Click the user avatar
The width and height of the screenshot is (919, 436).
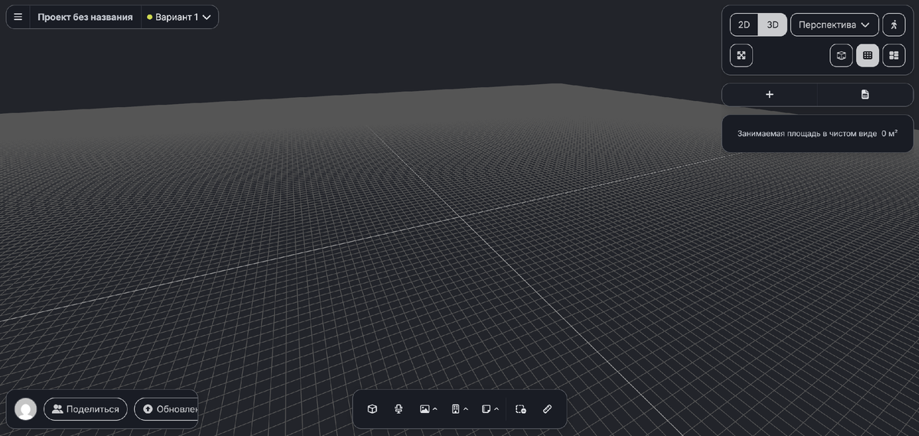(26, 409)
